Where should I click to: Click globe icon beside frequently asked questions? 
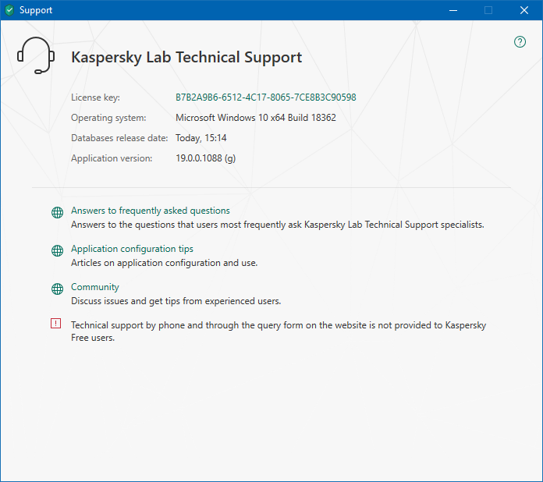pos(58,212)
